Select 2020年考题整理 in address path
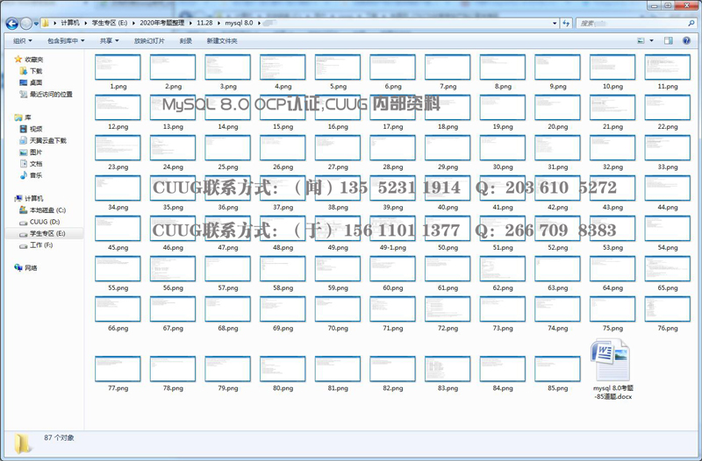 (x=161, y=23)
